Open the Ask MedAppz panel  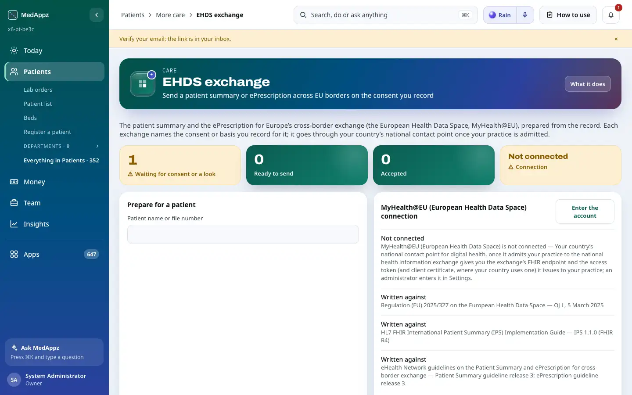pos(54,352)
